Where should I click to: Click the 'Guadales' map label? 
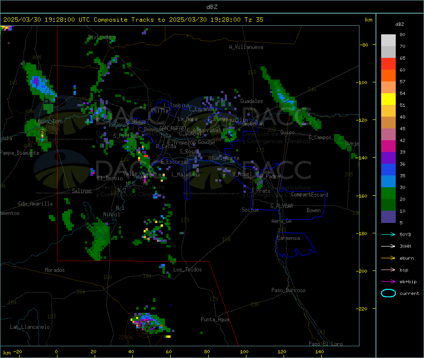(252, 101)
